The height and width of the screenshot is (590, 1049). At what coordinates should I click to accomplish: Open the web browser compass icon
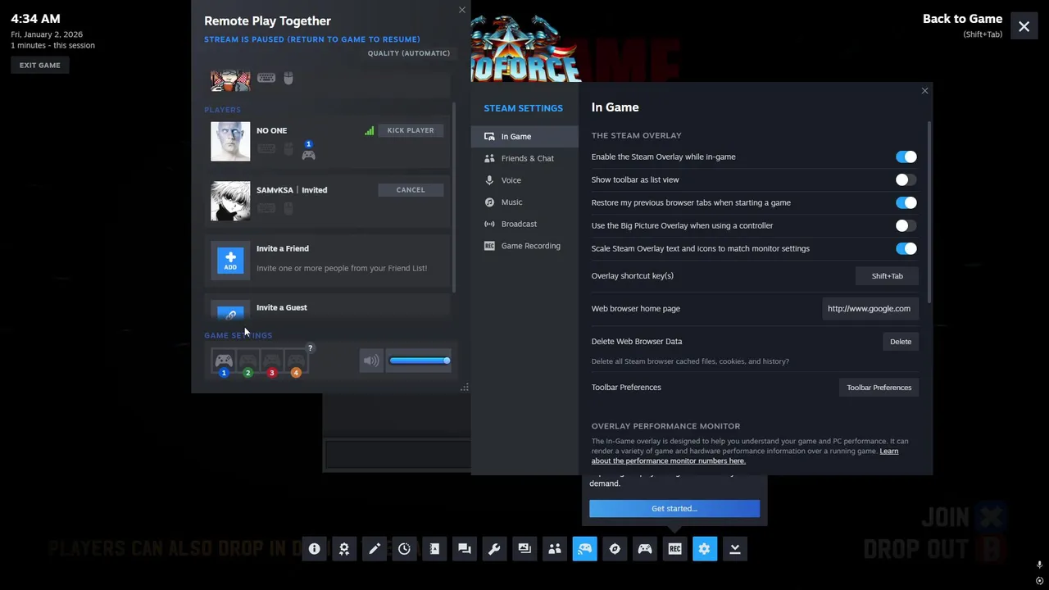point(615,549)
